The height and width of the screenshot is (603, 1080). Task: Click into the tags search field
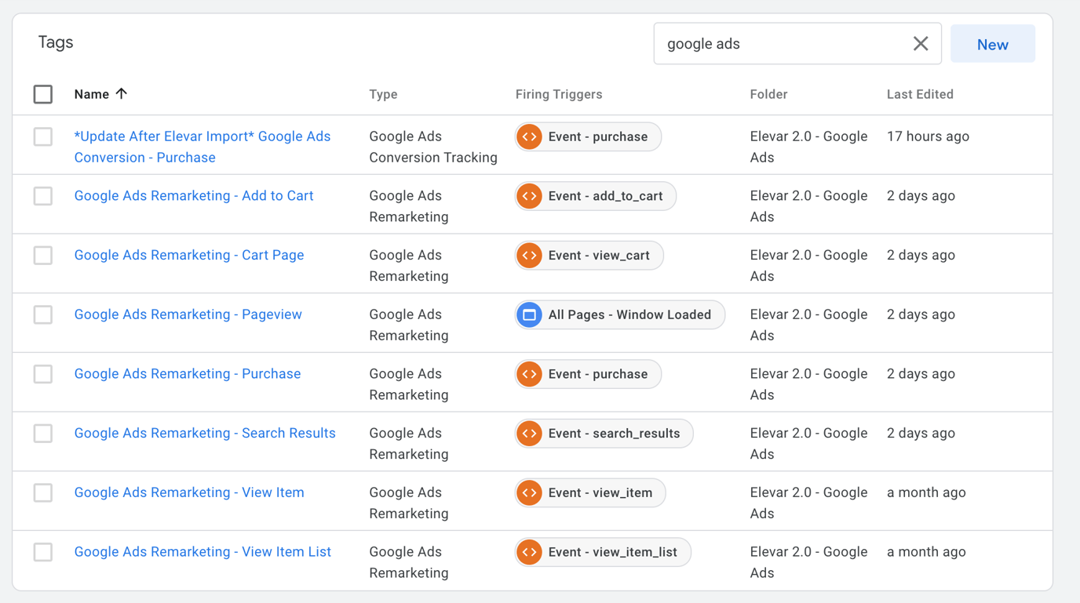click(x=781, y=44)
